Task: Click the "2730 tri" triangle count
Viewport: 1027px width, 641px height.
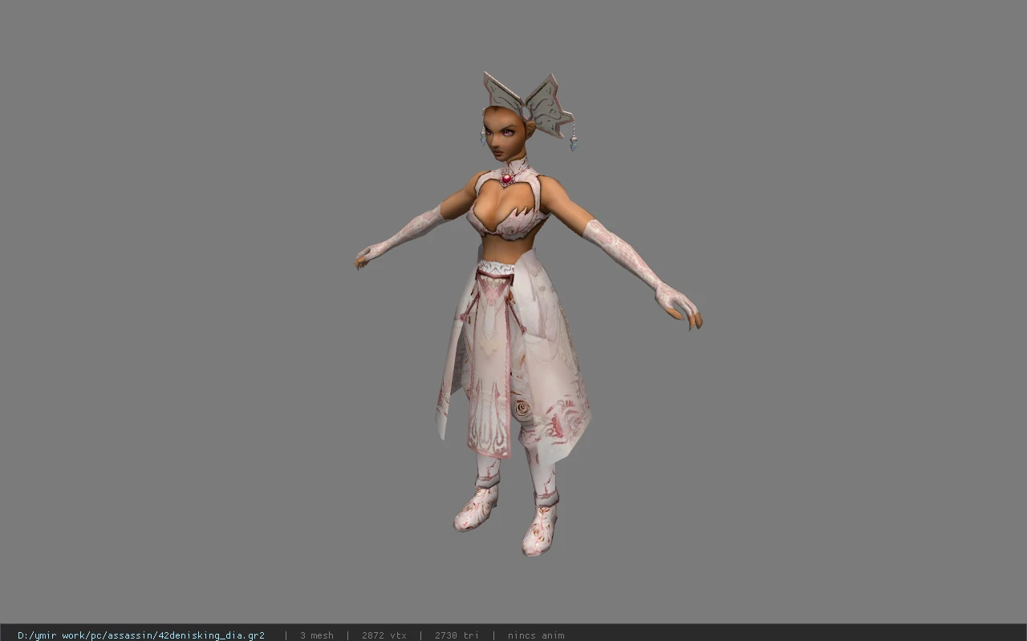Action: tap(457, 635)
